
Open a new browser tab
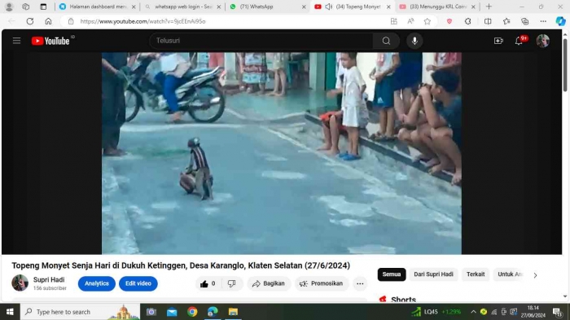click(489, 7)
